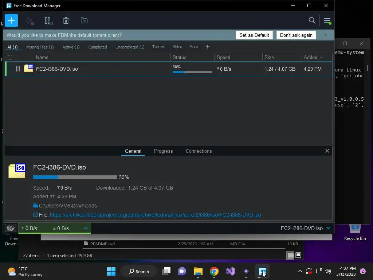Filter by Music tag
The width and height of the screenshot is (373, 280).
(194, 47)
